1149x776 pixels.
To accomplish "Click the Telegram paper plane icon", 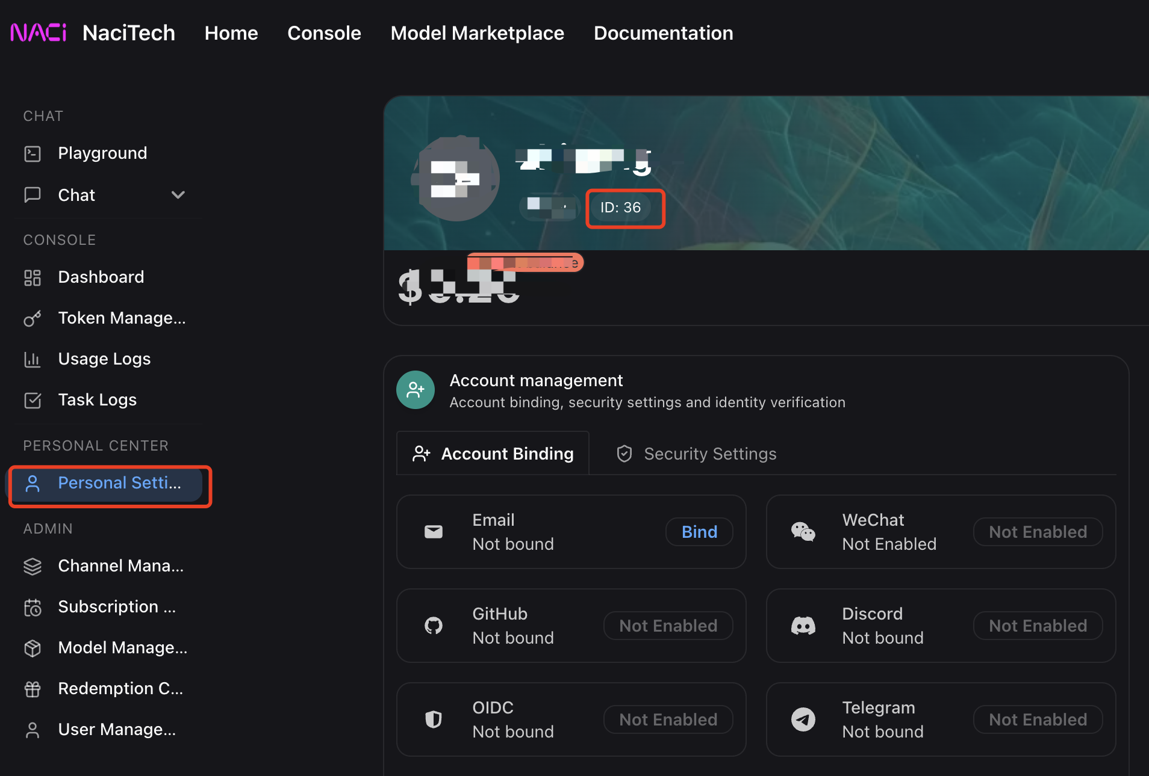I will [x=803, y=719].
